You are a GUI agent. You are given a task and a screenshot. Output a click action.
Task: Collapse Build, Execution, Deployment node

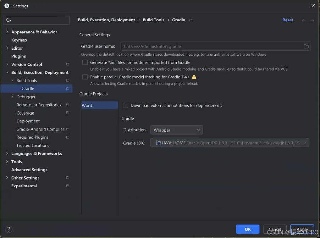tap(7, 72)
